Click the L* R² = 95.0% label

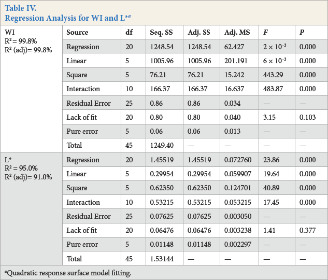pos(21,168)
